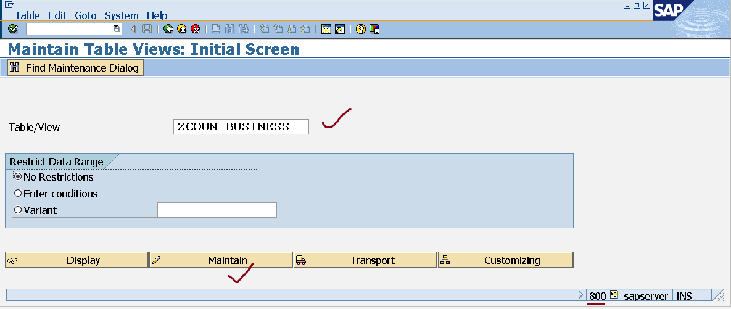
Task: Maximize the SAP window
Action: click(x=637, y=6)
